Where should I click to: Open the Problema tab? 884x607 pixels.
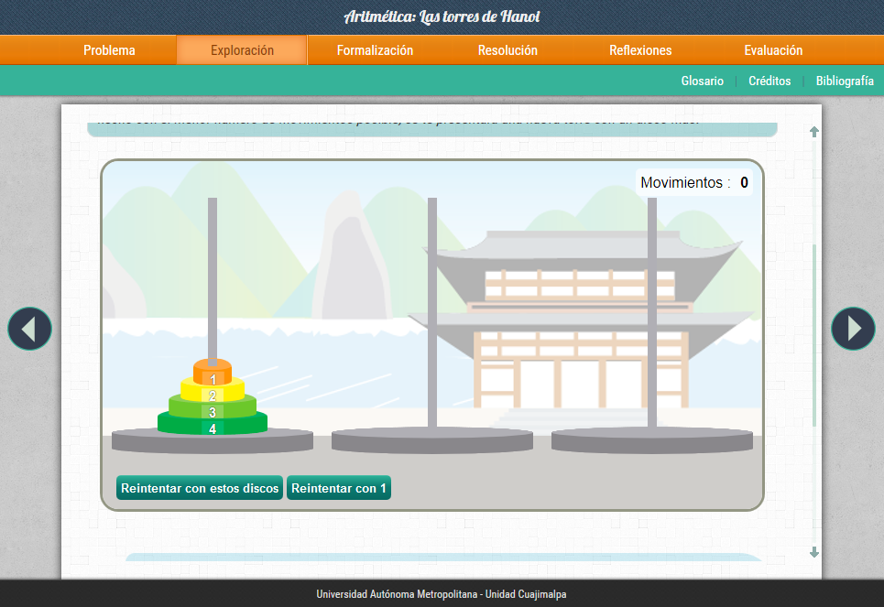click(109, 50)
